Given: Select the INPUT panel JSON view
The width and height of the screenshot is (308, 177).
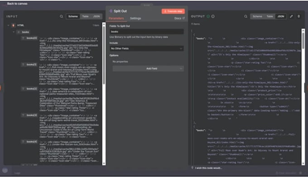Looking at the screenshot, I should tap(96, 16).
